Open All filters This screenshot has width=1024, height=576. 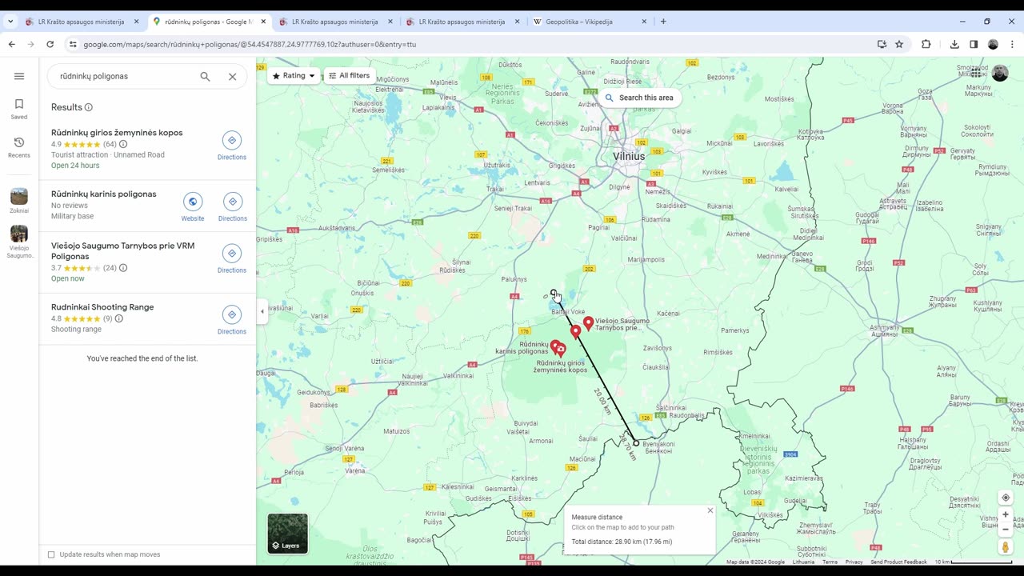pos(349,76)
